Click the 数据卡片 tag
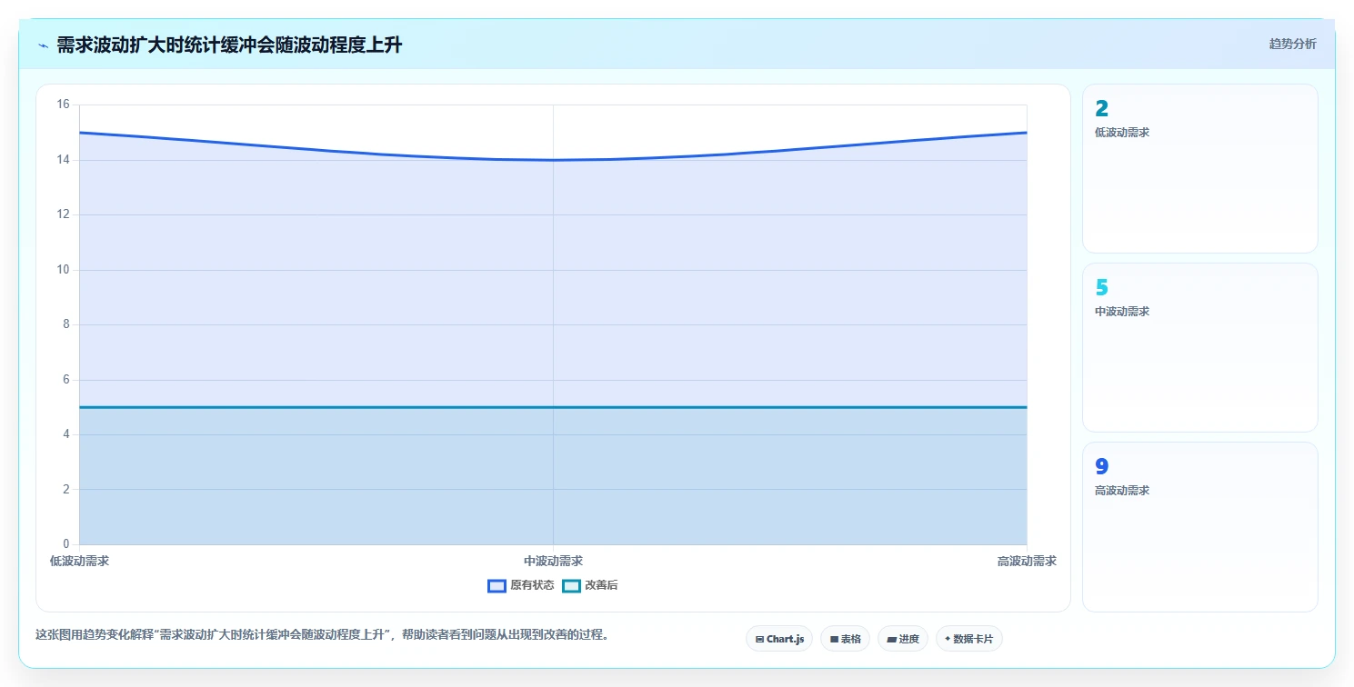Image resolution: width=1354 pixels, height=687 pixels. pyautogui.click(x=968, y=639)
